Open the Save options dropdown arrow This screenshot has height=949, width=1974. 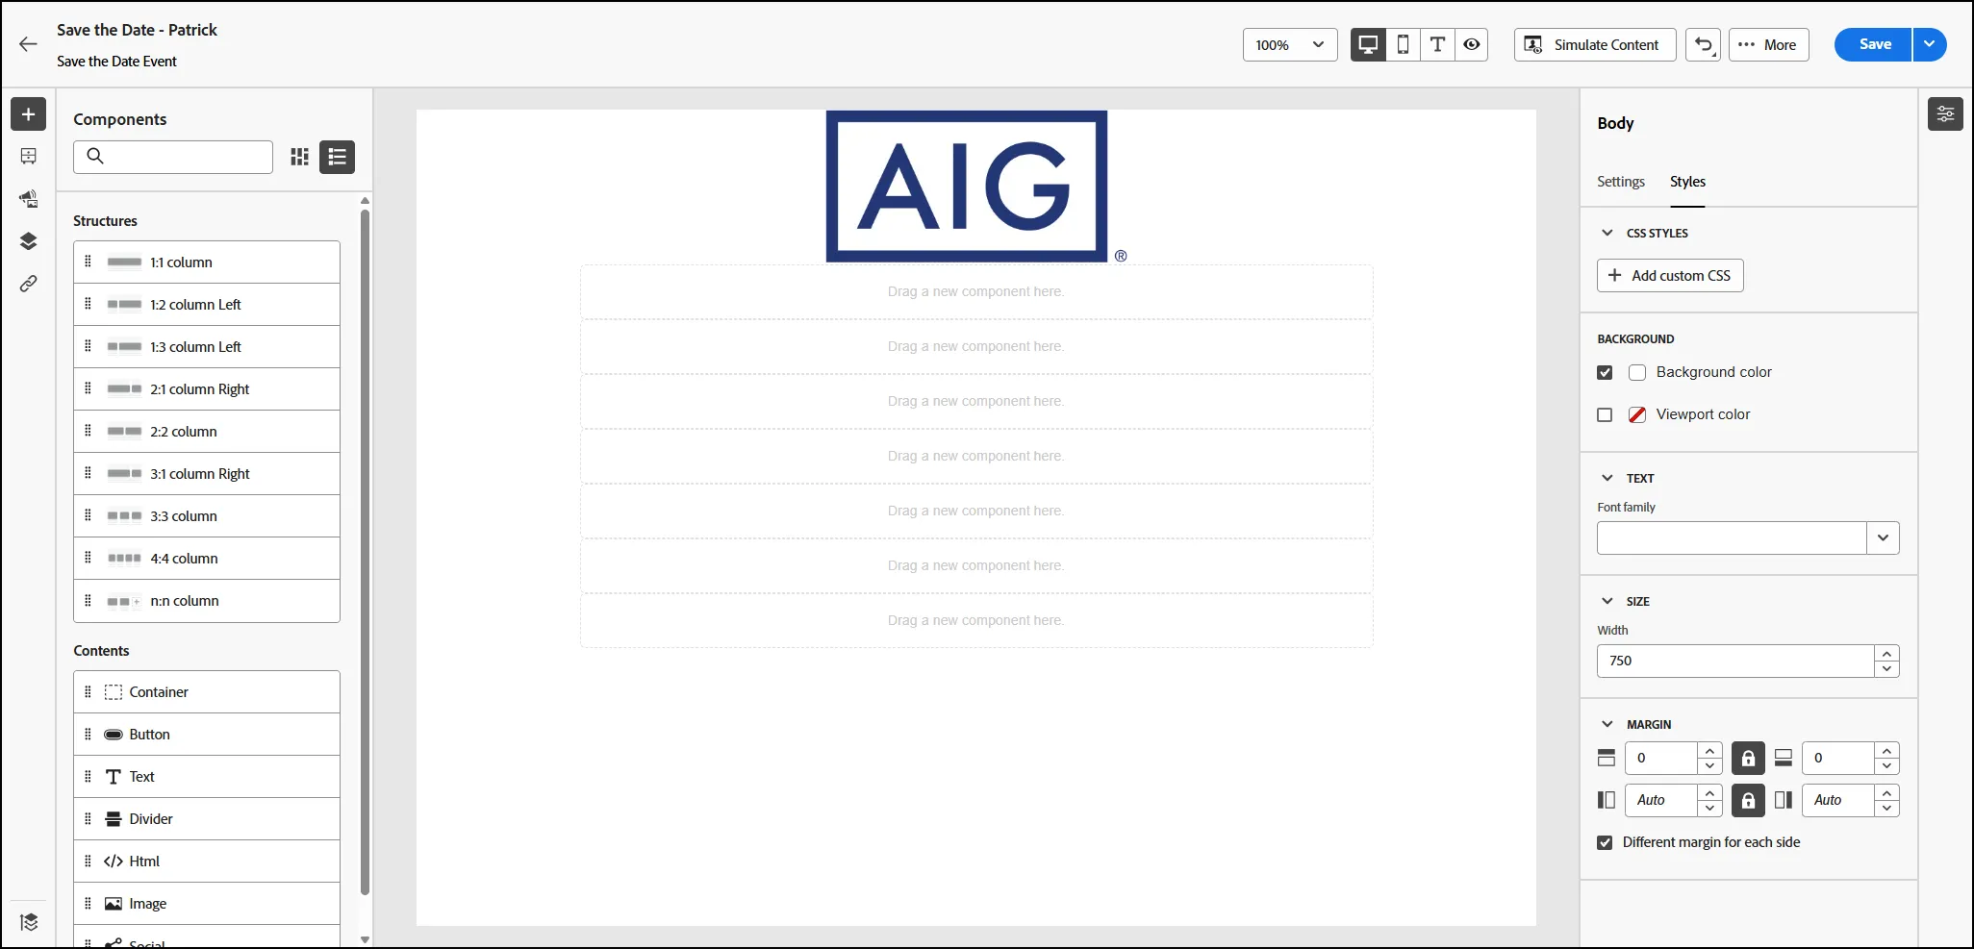[1930, 44]
